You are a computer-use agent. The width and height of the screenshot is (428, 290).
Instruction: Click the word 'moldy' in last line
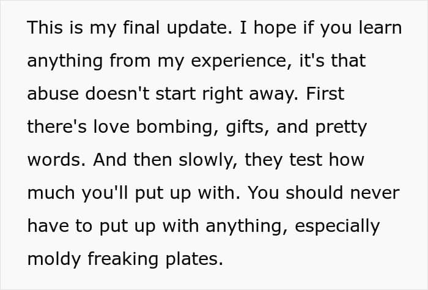tap(54, 260)
